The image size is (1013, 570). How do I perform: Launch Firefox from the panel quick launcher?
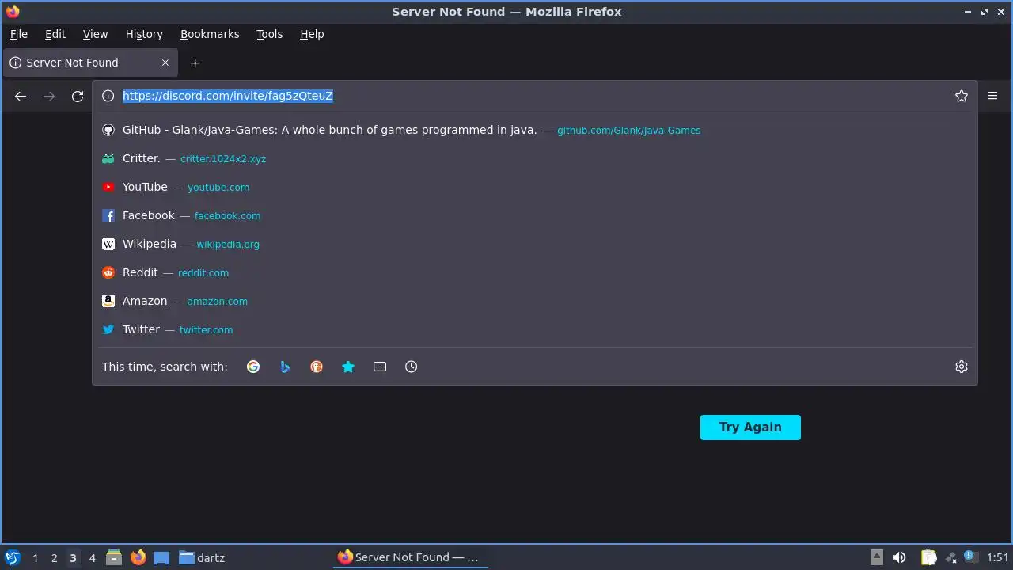138,557
